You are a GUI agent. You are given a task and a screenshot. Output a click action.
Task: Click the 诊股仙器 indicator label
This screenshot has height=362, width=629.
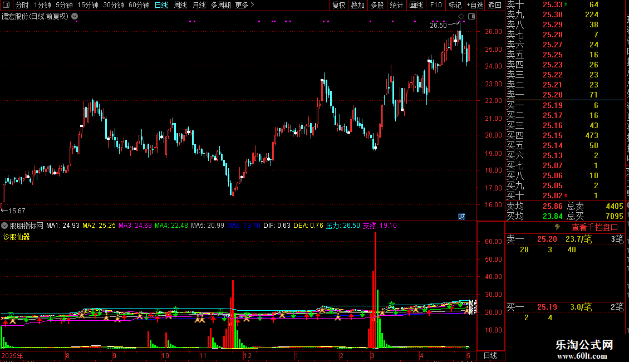[17, 237]
